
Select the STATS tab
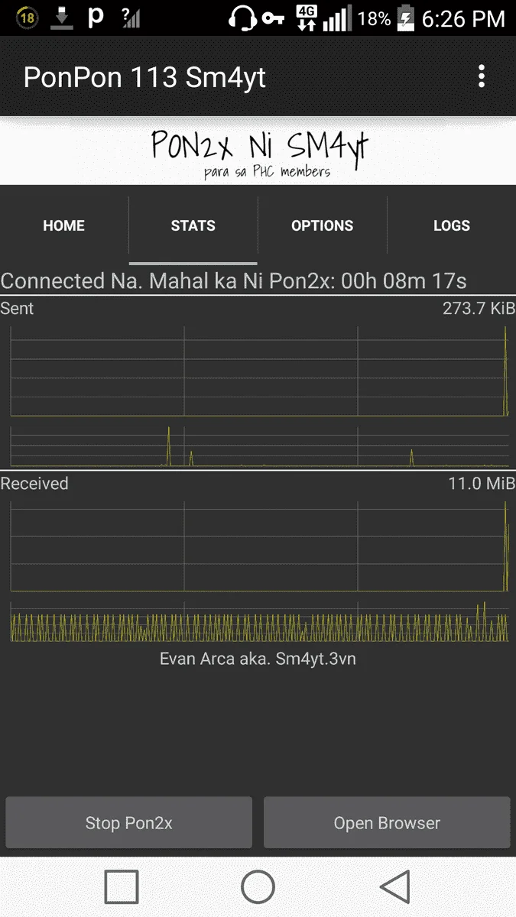click(193, 225)
